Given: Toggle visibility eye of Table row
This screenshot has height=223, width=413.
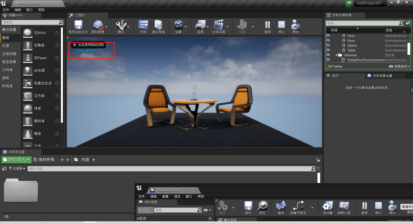Looking at the screenshot, I should tap(328, 50).
